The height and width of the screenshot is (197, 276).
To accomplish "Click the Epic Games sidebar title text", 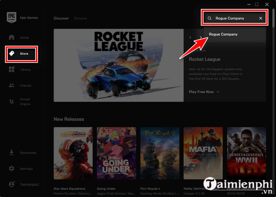I will point(29,18).
